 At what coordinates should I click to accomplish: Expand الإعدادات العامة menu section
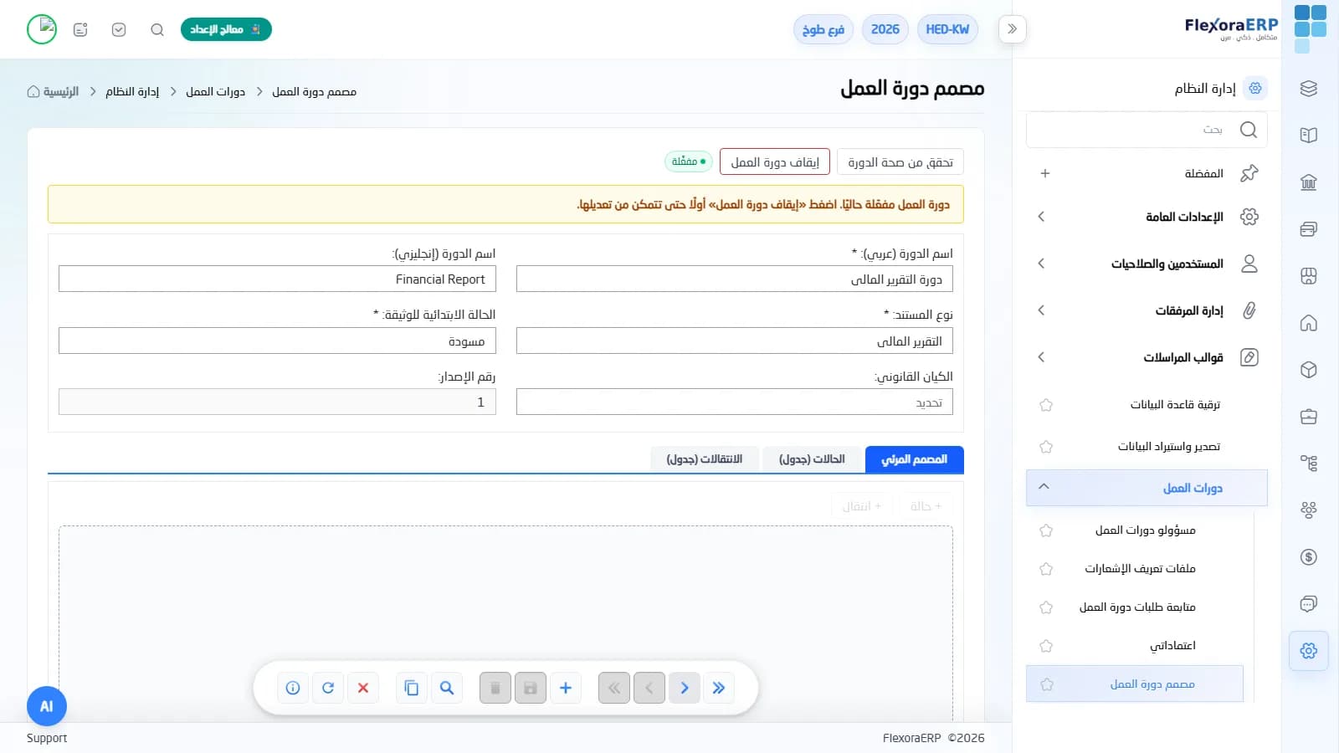(1147, 217)
